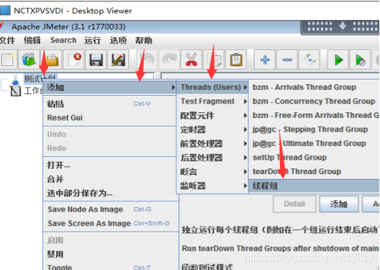This screenshot has width=380, height=270.
Task: Expand the 断言 submenu
Action: 213,172
